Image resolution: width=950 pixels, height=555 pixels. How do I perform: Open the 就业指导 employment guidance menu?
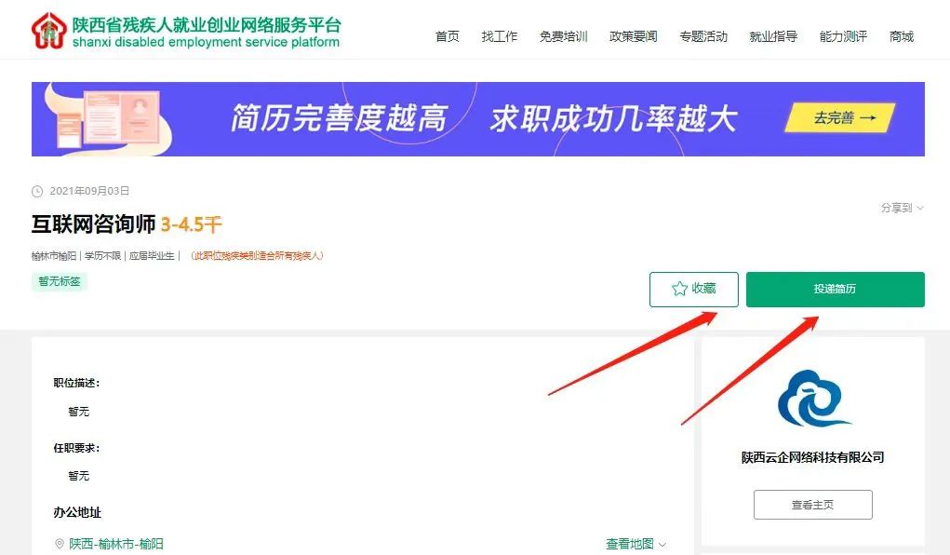772,36
